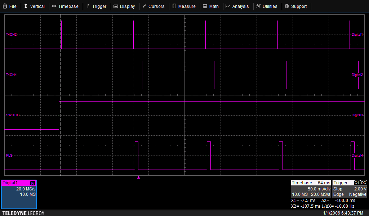The height and width of the screenshot is (216, 369).
Task: Select the C1 trigger source badge
Action: pyautogui.click(x=356, y=183)
